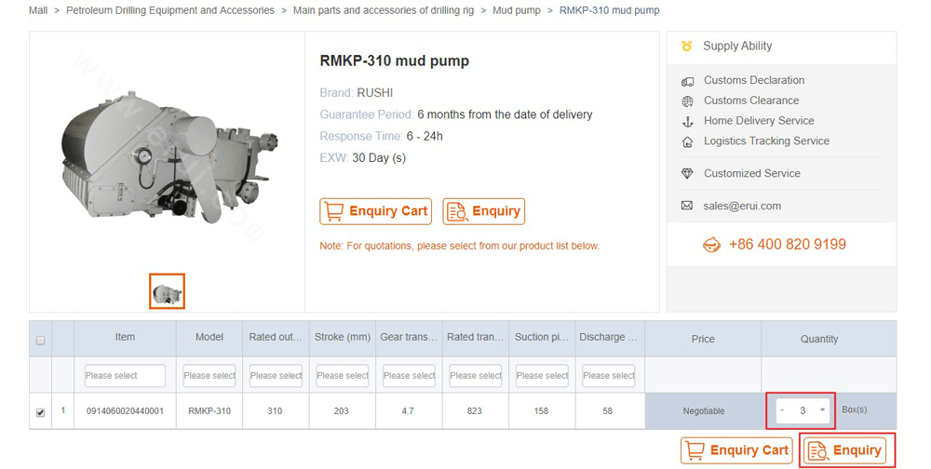
Task: Click suction pipe value 158 cell
Action: [x=541, y=410]
